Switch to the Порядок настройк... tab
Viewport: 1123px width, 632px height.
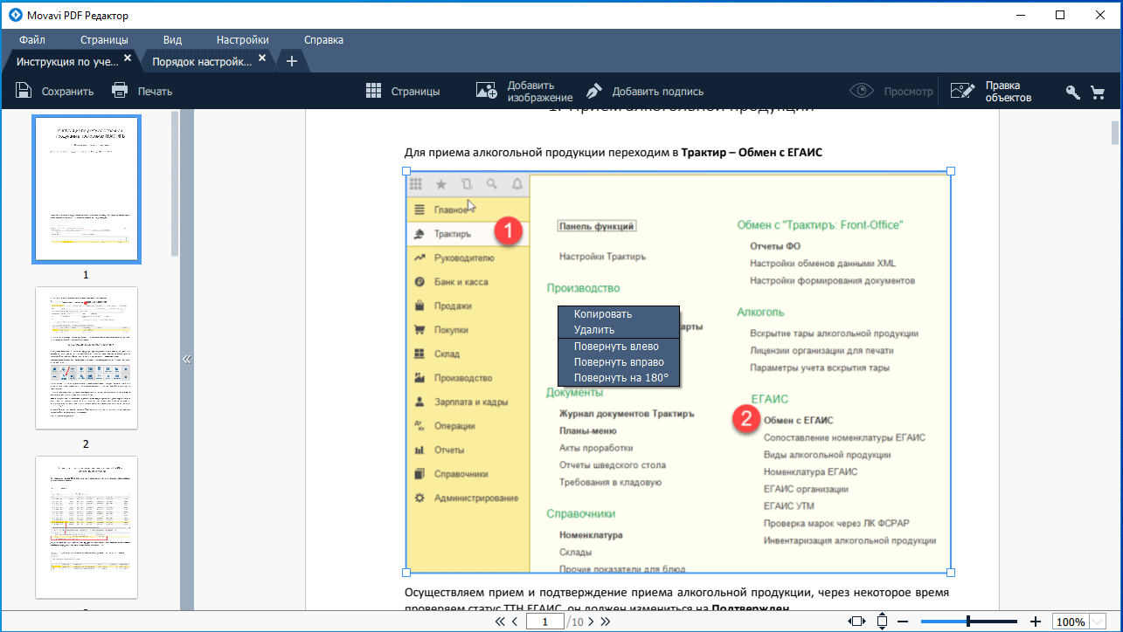202,61
